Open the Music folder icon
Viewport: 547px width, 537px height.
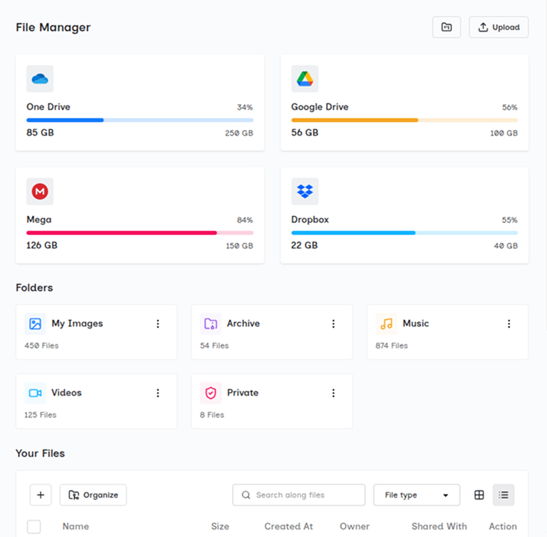point(386,324)
